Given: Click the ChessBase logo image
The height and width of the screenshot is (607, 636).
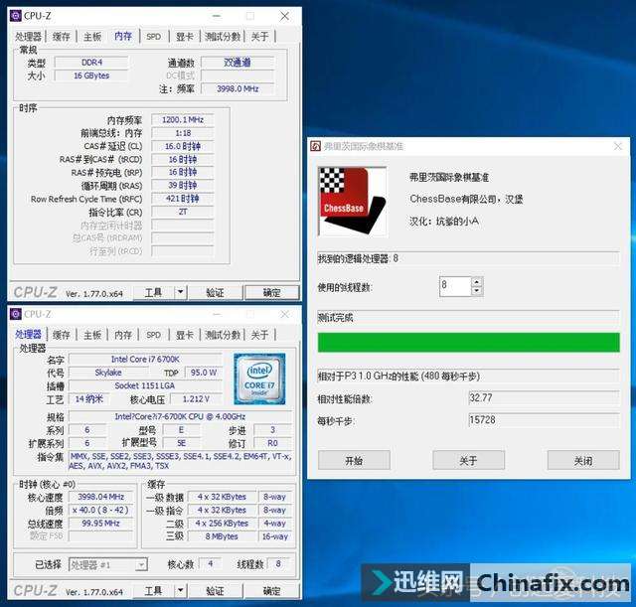Looking at the screenshot, I should 352,201.
